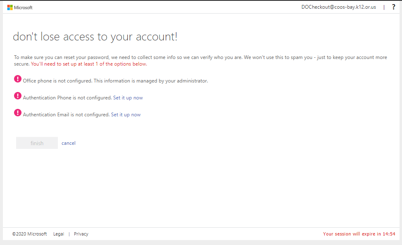Click the Office phone warning exclamation icon
Screen dimensions: 402x245
(x=18, y=79)
